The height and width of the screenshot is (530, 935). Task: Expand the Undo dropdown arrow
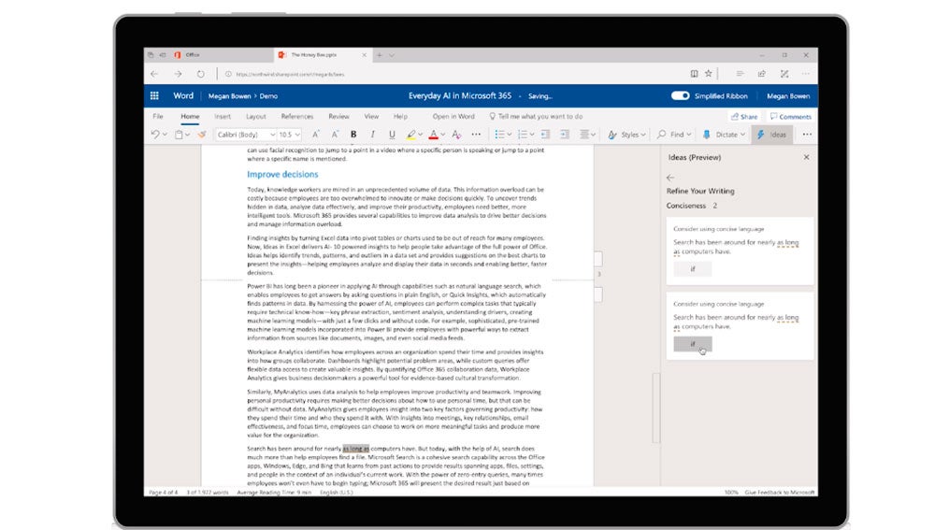point(165,135)
